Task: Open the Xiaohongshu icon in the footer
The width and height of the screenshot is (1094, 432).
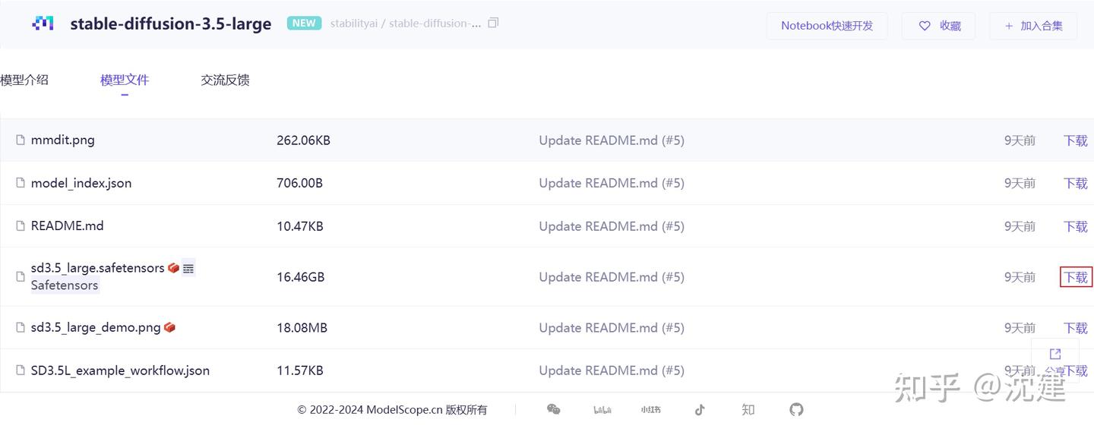Action: (x=650, y=410)
